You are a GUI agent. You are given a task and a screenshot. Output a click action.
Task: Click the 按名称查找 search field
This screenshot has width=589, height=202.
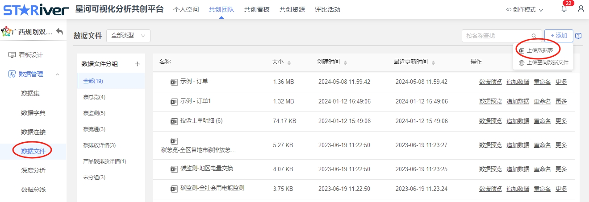pyautogui.click(x=496, y=36)
